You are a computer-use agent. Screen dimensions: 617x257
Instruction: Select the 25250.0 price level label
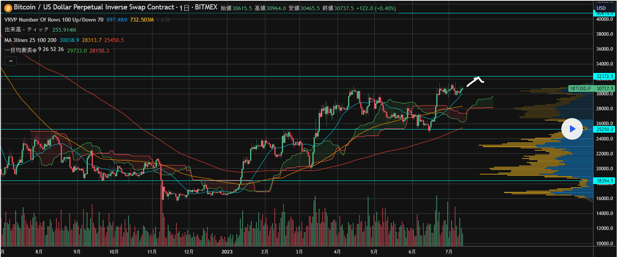point(604,129)
